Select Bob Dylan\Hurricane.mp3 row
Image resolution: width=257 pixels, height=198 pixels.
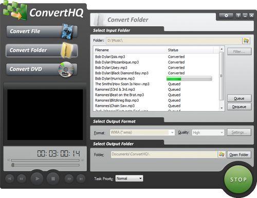tap(156, 78)
